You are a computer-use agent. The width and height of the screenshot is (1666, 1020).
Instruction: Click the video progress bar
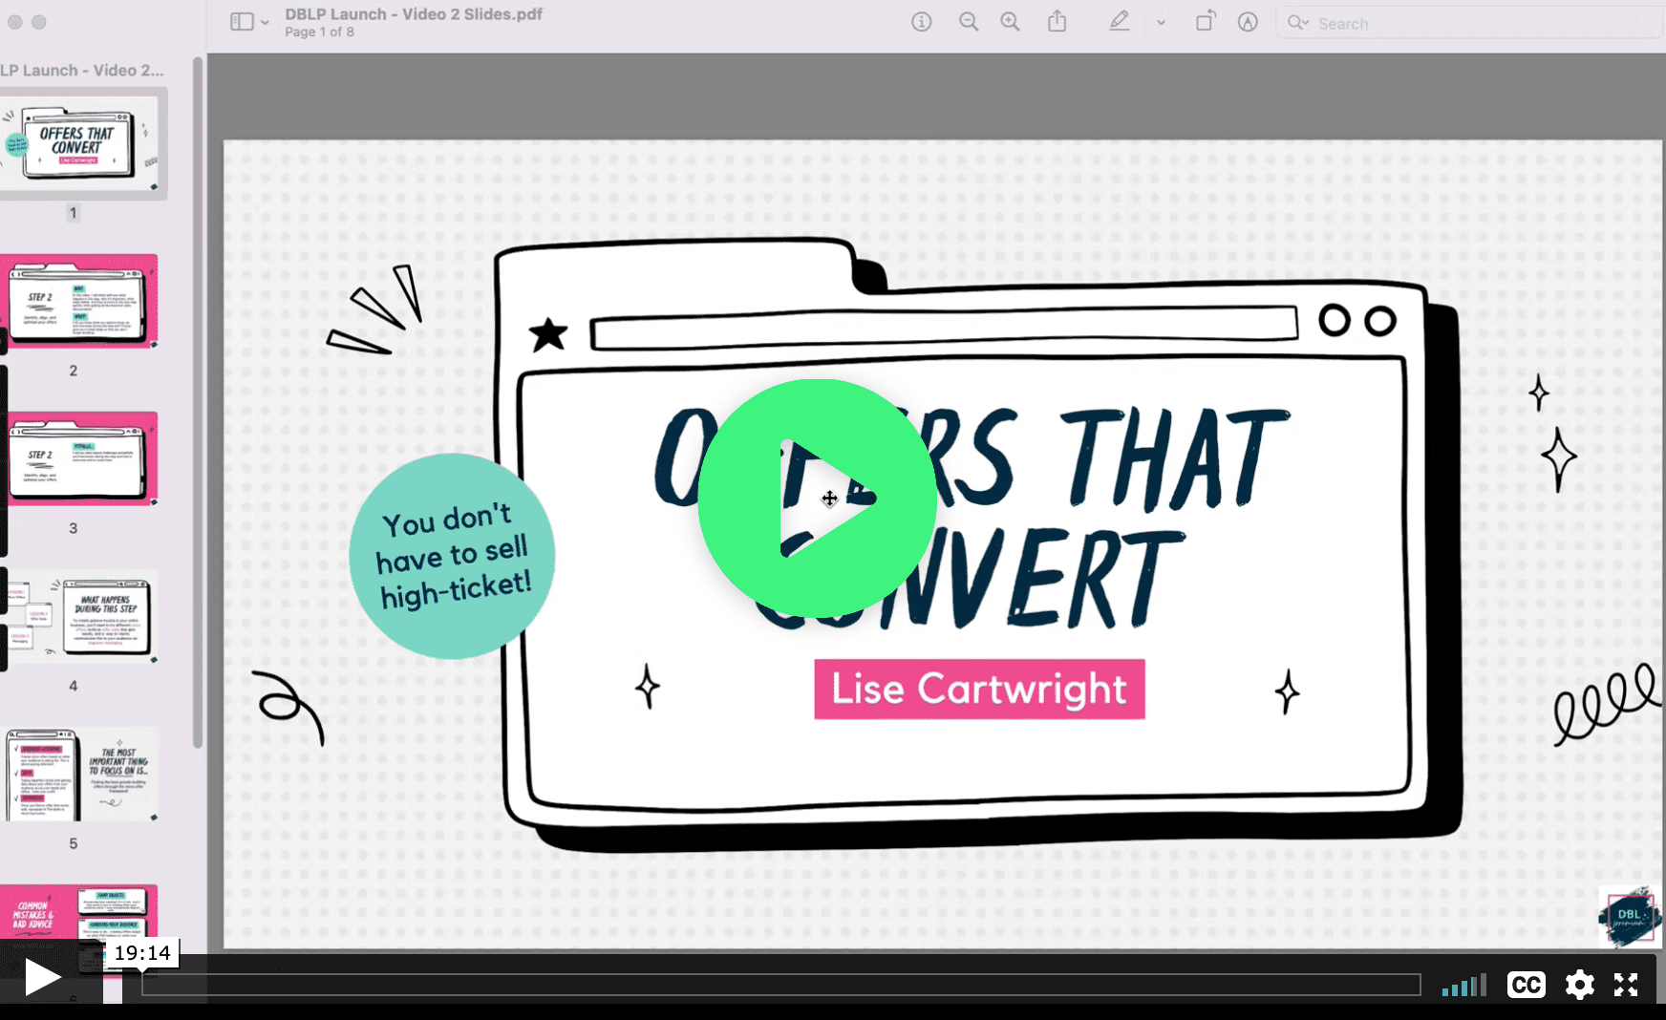point(780,985)
